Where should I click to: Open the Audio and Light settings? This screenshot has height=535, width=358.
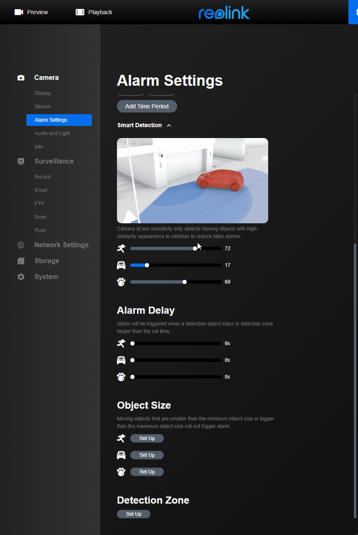pyautogui.click(x=52, y=133)
